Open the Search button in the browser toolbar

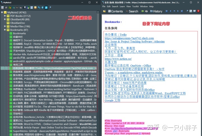click(x=132, y=11)
